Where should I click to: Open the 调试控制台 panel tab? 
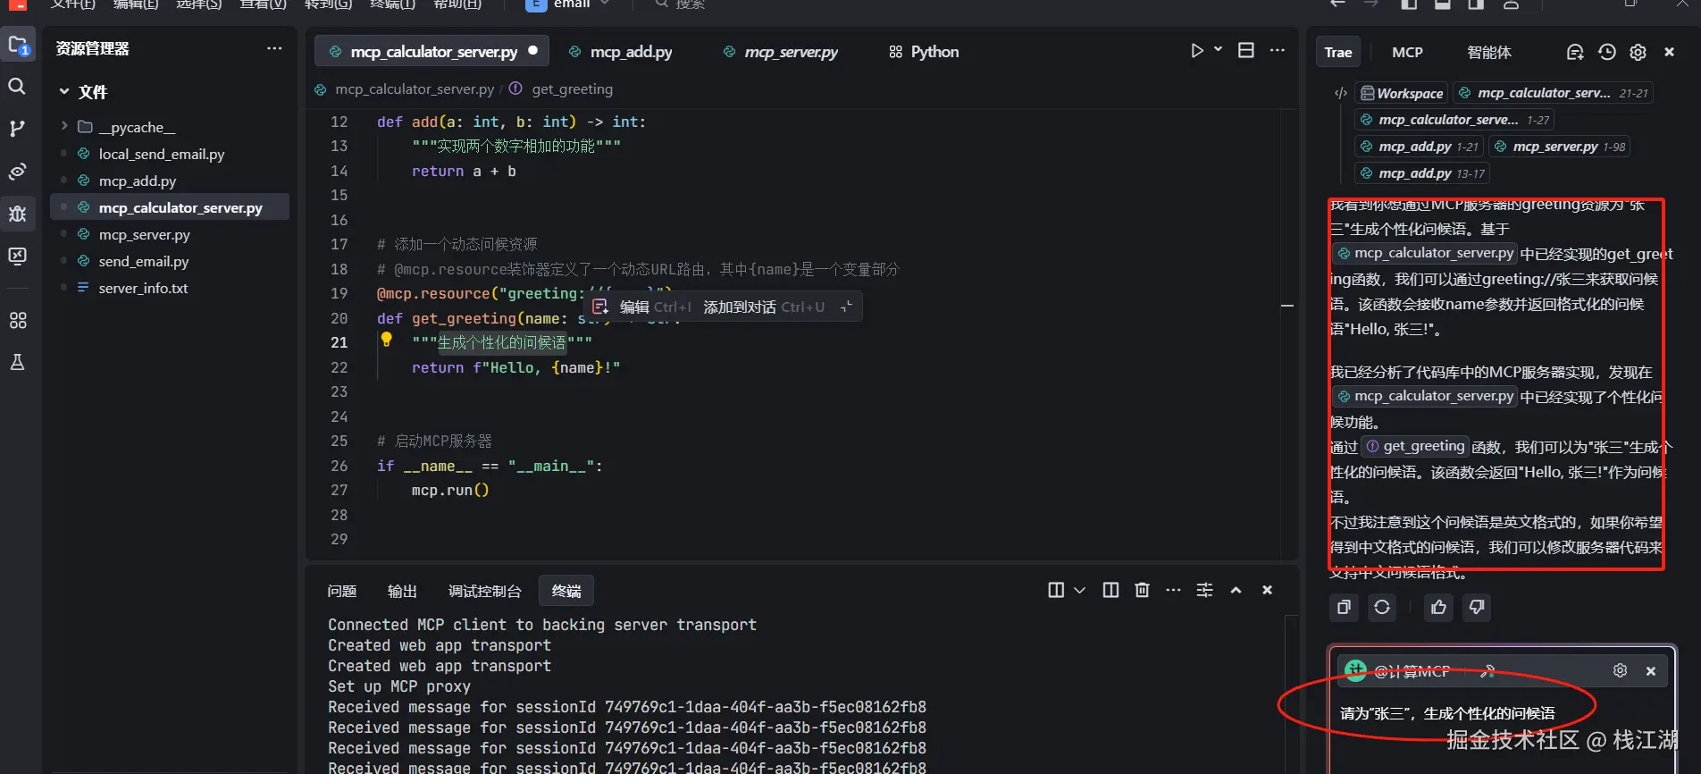pyautogui.click(x=484, y=591)
